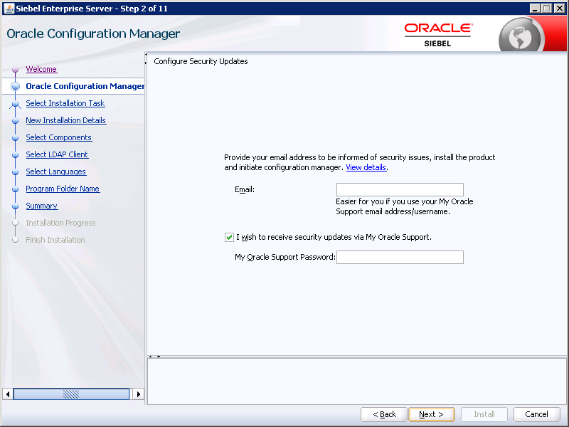
Task: Open the Welcome step link
Action: [x=41, y=69]
